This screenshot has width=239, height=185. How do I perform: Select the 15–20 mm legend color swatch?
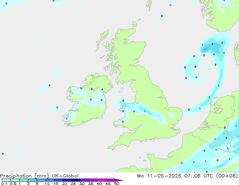pos(58,180)
